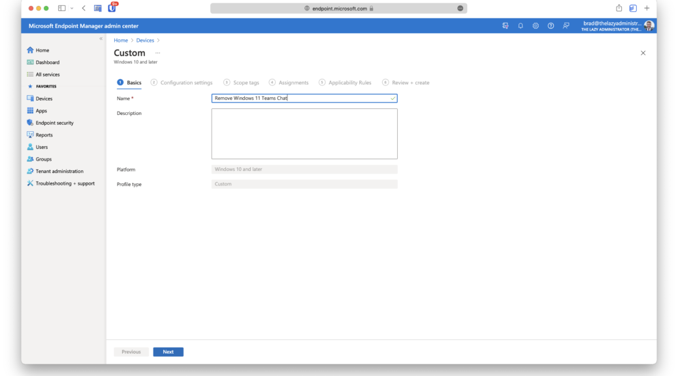This screenshot has width=678, height=376.
Task: Click the account name brad@thelazyadministr...
Action: [612, 23]
